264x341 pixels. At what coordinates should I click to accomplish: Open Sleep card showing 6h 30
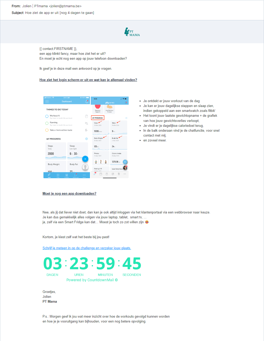(x=77, y=151)
